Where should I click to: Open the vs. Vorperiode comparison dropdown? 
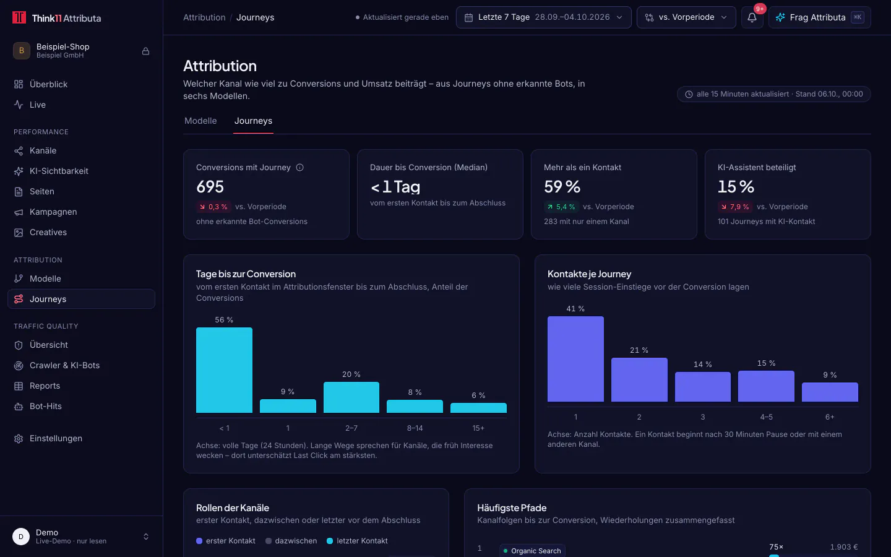click(x=686, y=17)
